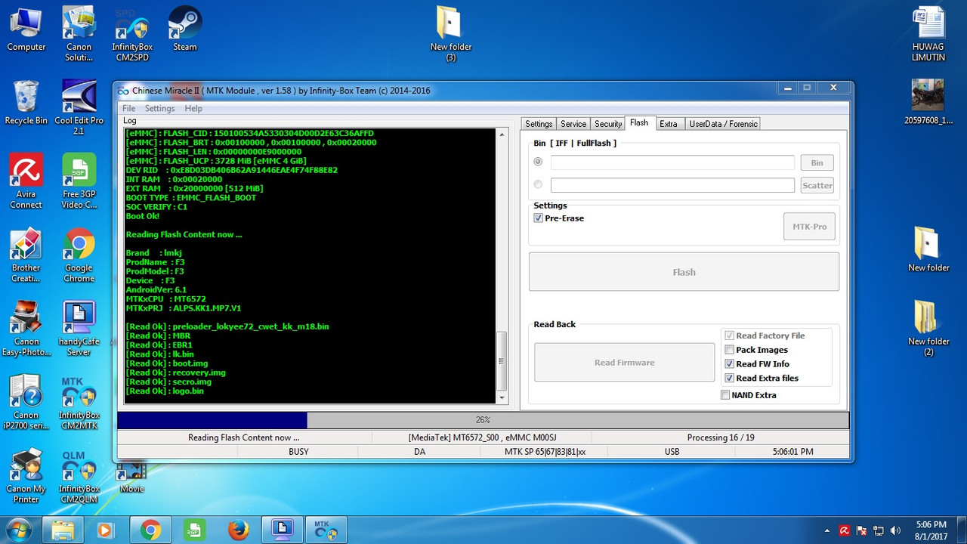Click the Bin browse button
Screen dimensions: 967x544
pos(817,162)
